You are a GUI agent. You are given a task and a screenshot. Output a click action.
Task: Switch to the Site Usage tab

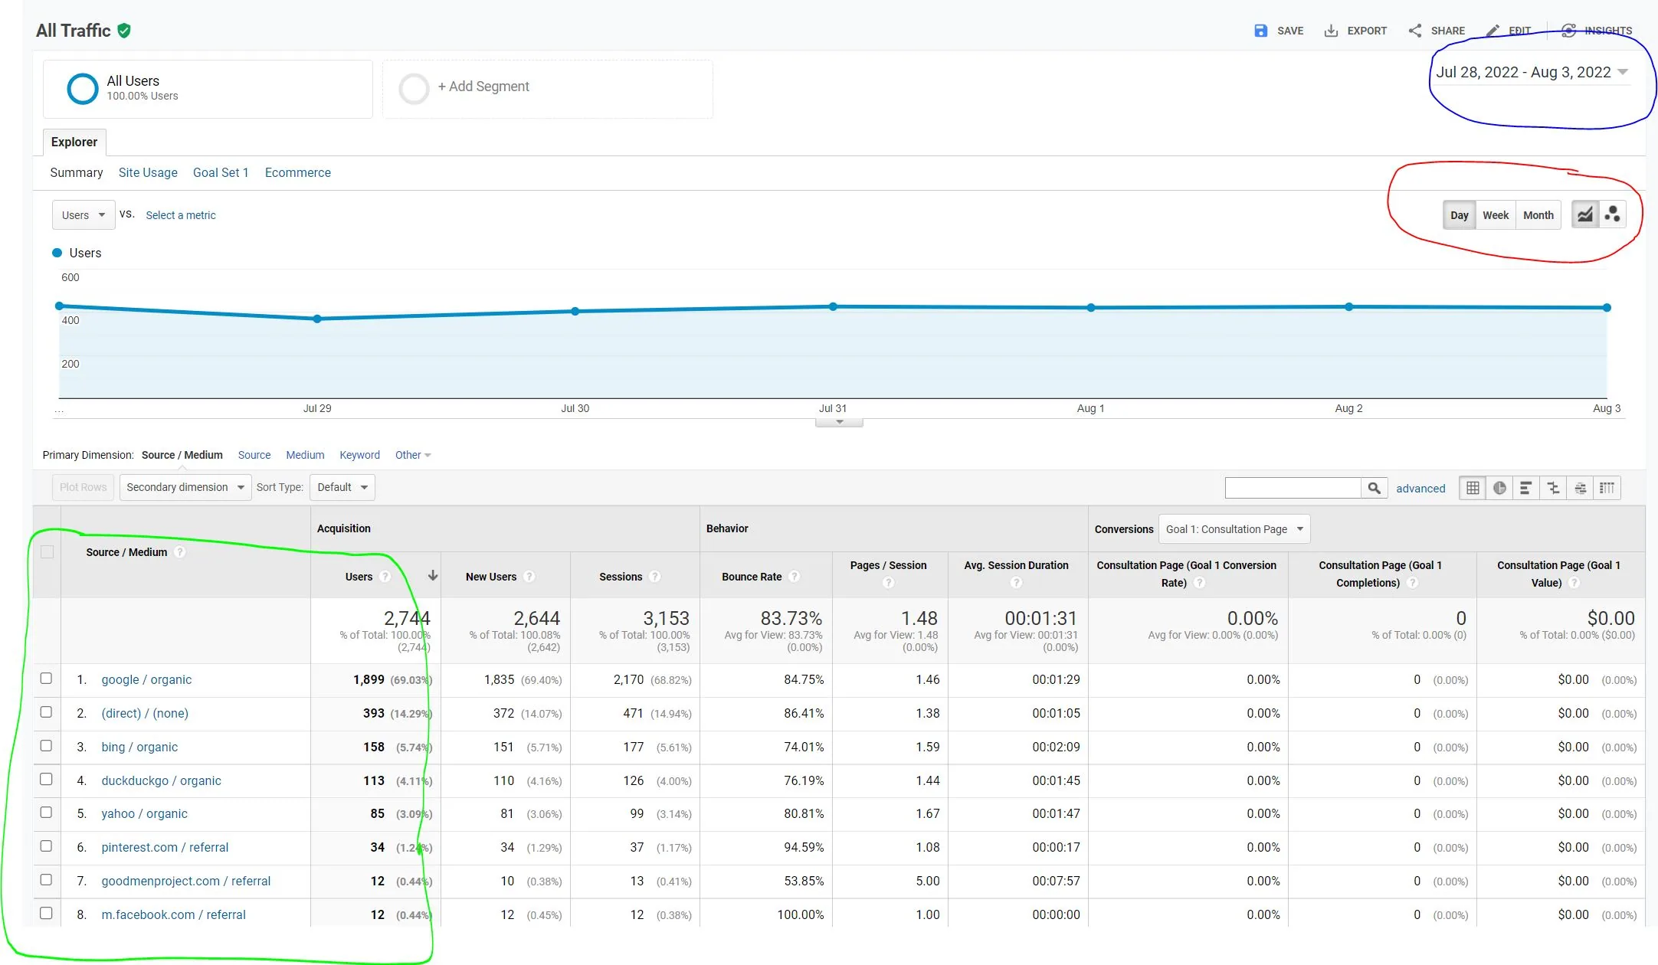pyautogui.click(x=148, y=172)
